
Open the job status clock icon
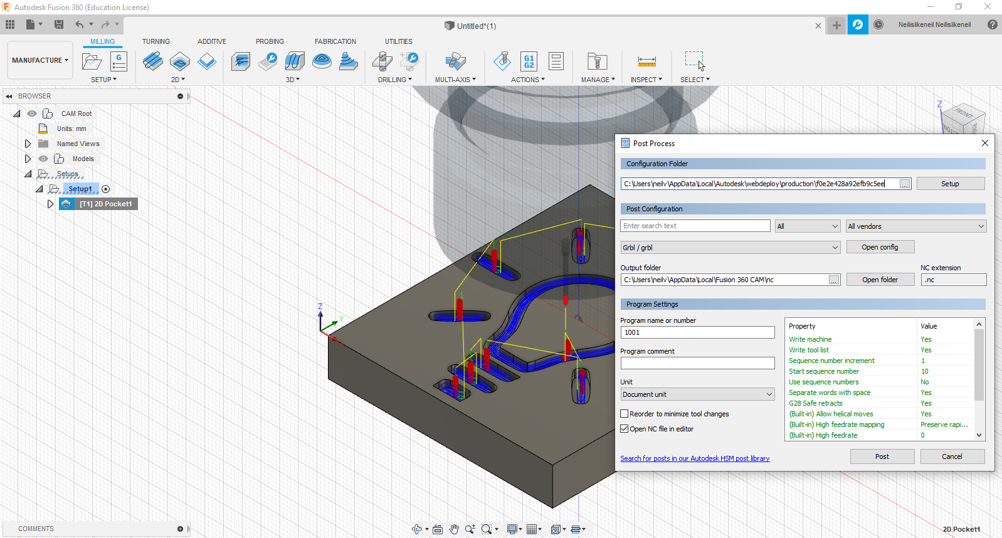(x=878, y=24)
